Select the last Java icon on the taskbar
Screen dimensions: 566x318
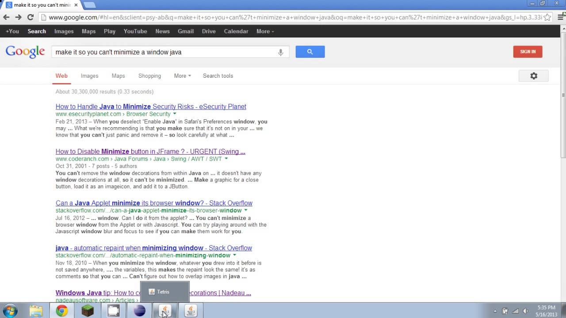pyautogui.click(x=191, y=311)
